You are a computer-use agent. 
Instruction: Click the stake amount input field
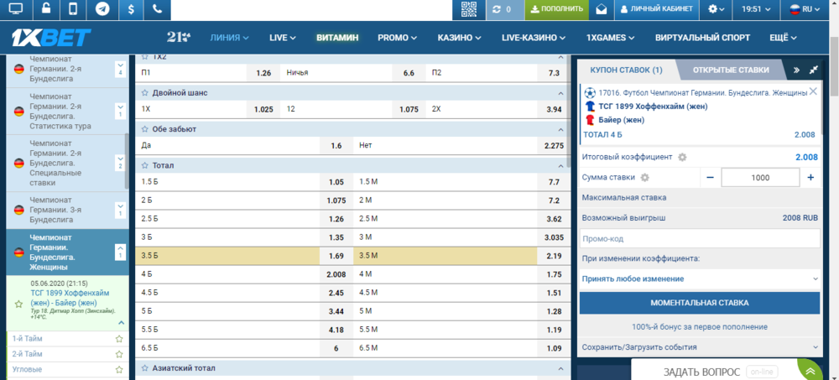(760, 178)
